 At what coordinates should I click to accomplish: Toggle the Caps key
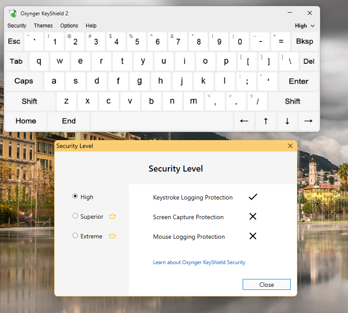(x=24, y=81)
